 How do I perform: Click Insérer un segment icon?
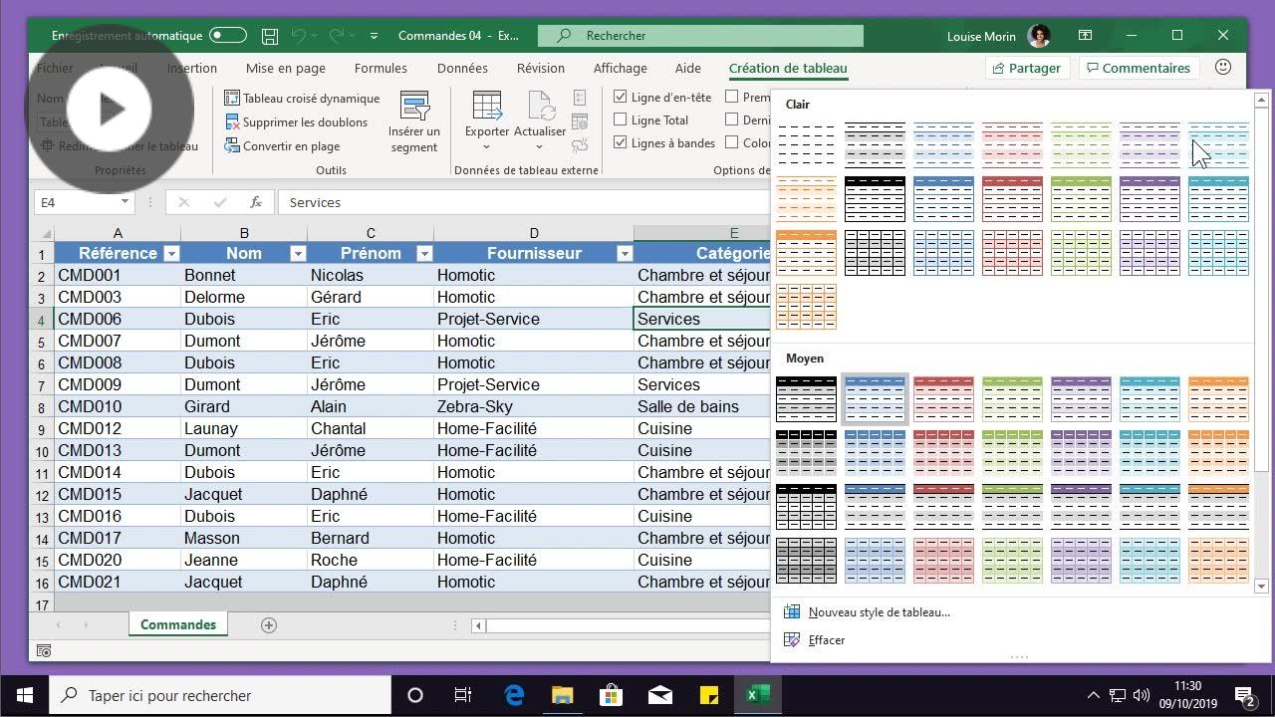click(x=414, y=107)
